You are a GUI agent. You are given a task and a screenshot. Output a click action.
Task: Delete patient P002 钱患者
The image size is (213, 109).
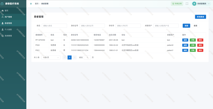[200, 45]
